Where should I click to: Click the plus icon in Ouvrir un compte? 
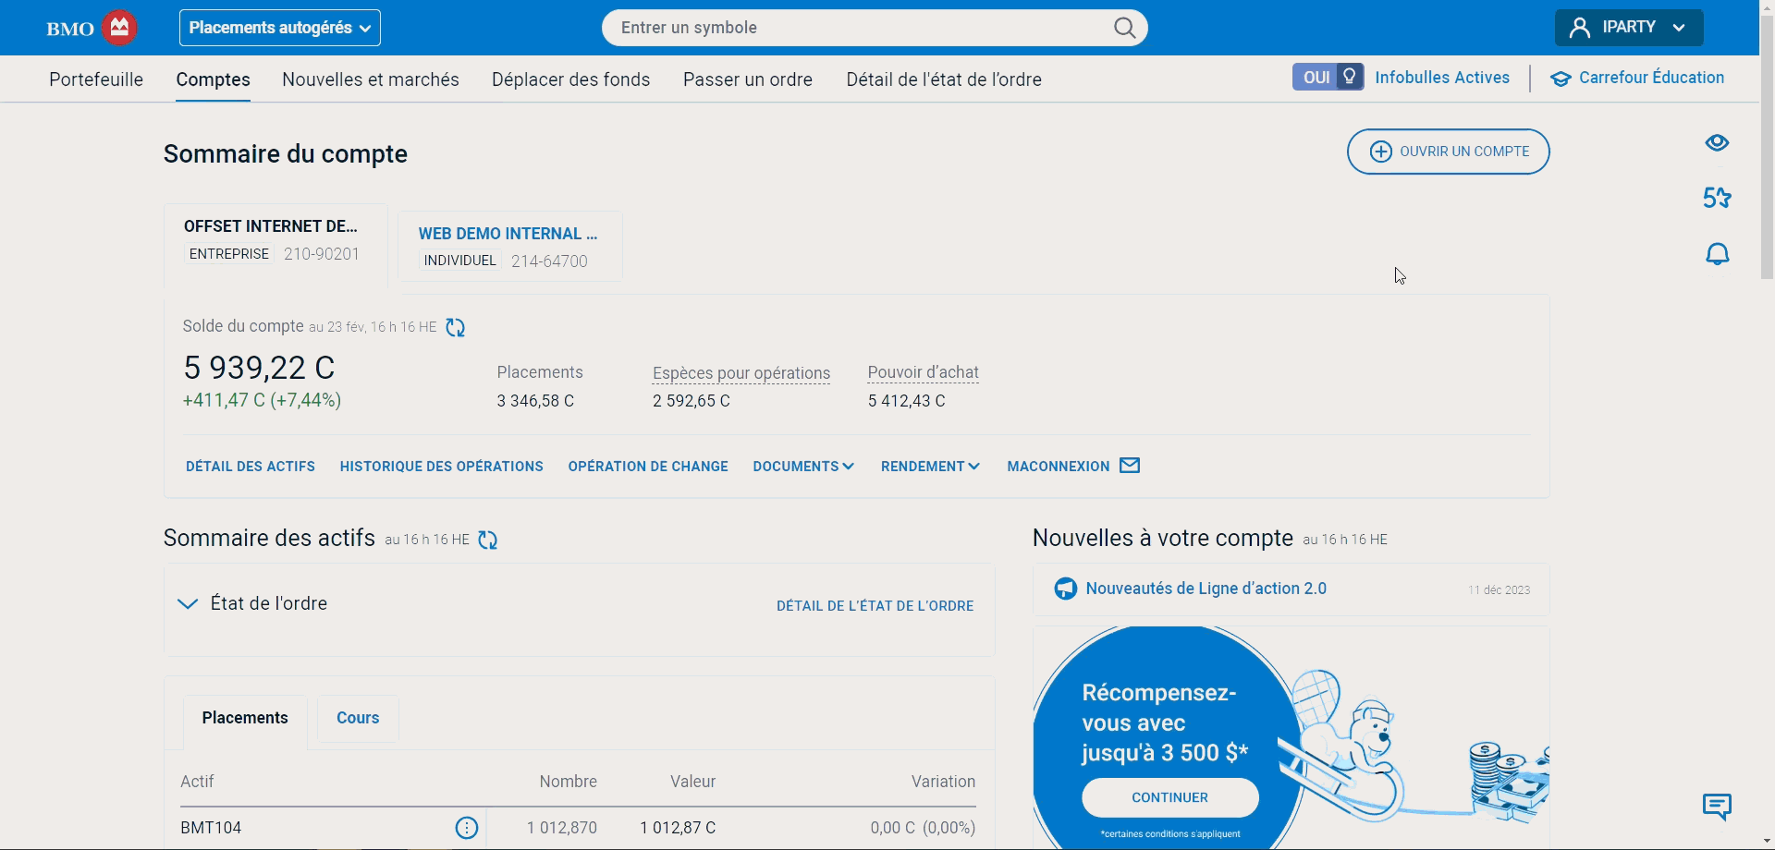1380,152
